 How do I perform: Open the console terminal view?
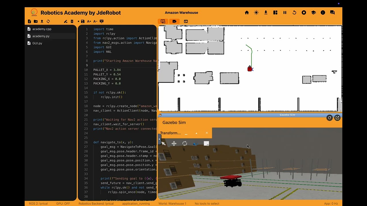186,21
